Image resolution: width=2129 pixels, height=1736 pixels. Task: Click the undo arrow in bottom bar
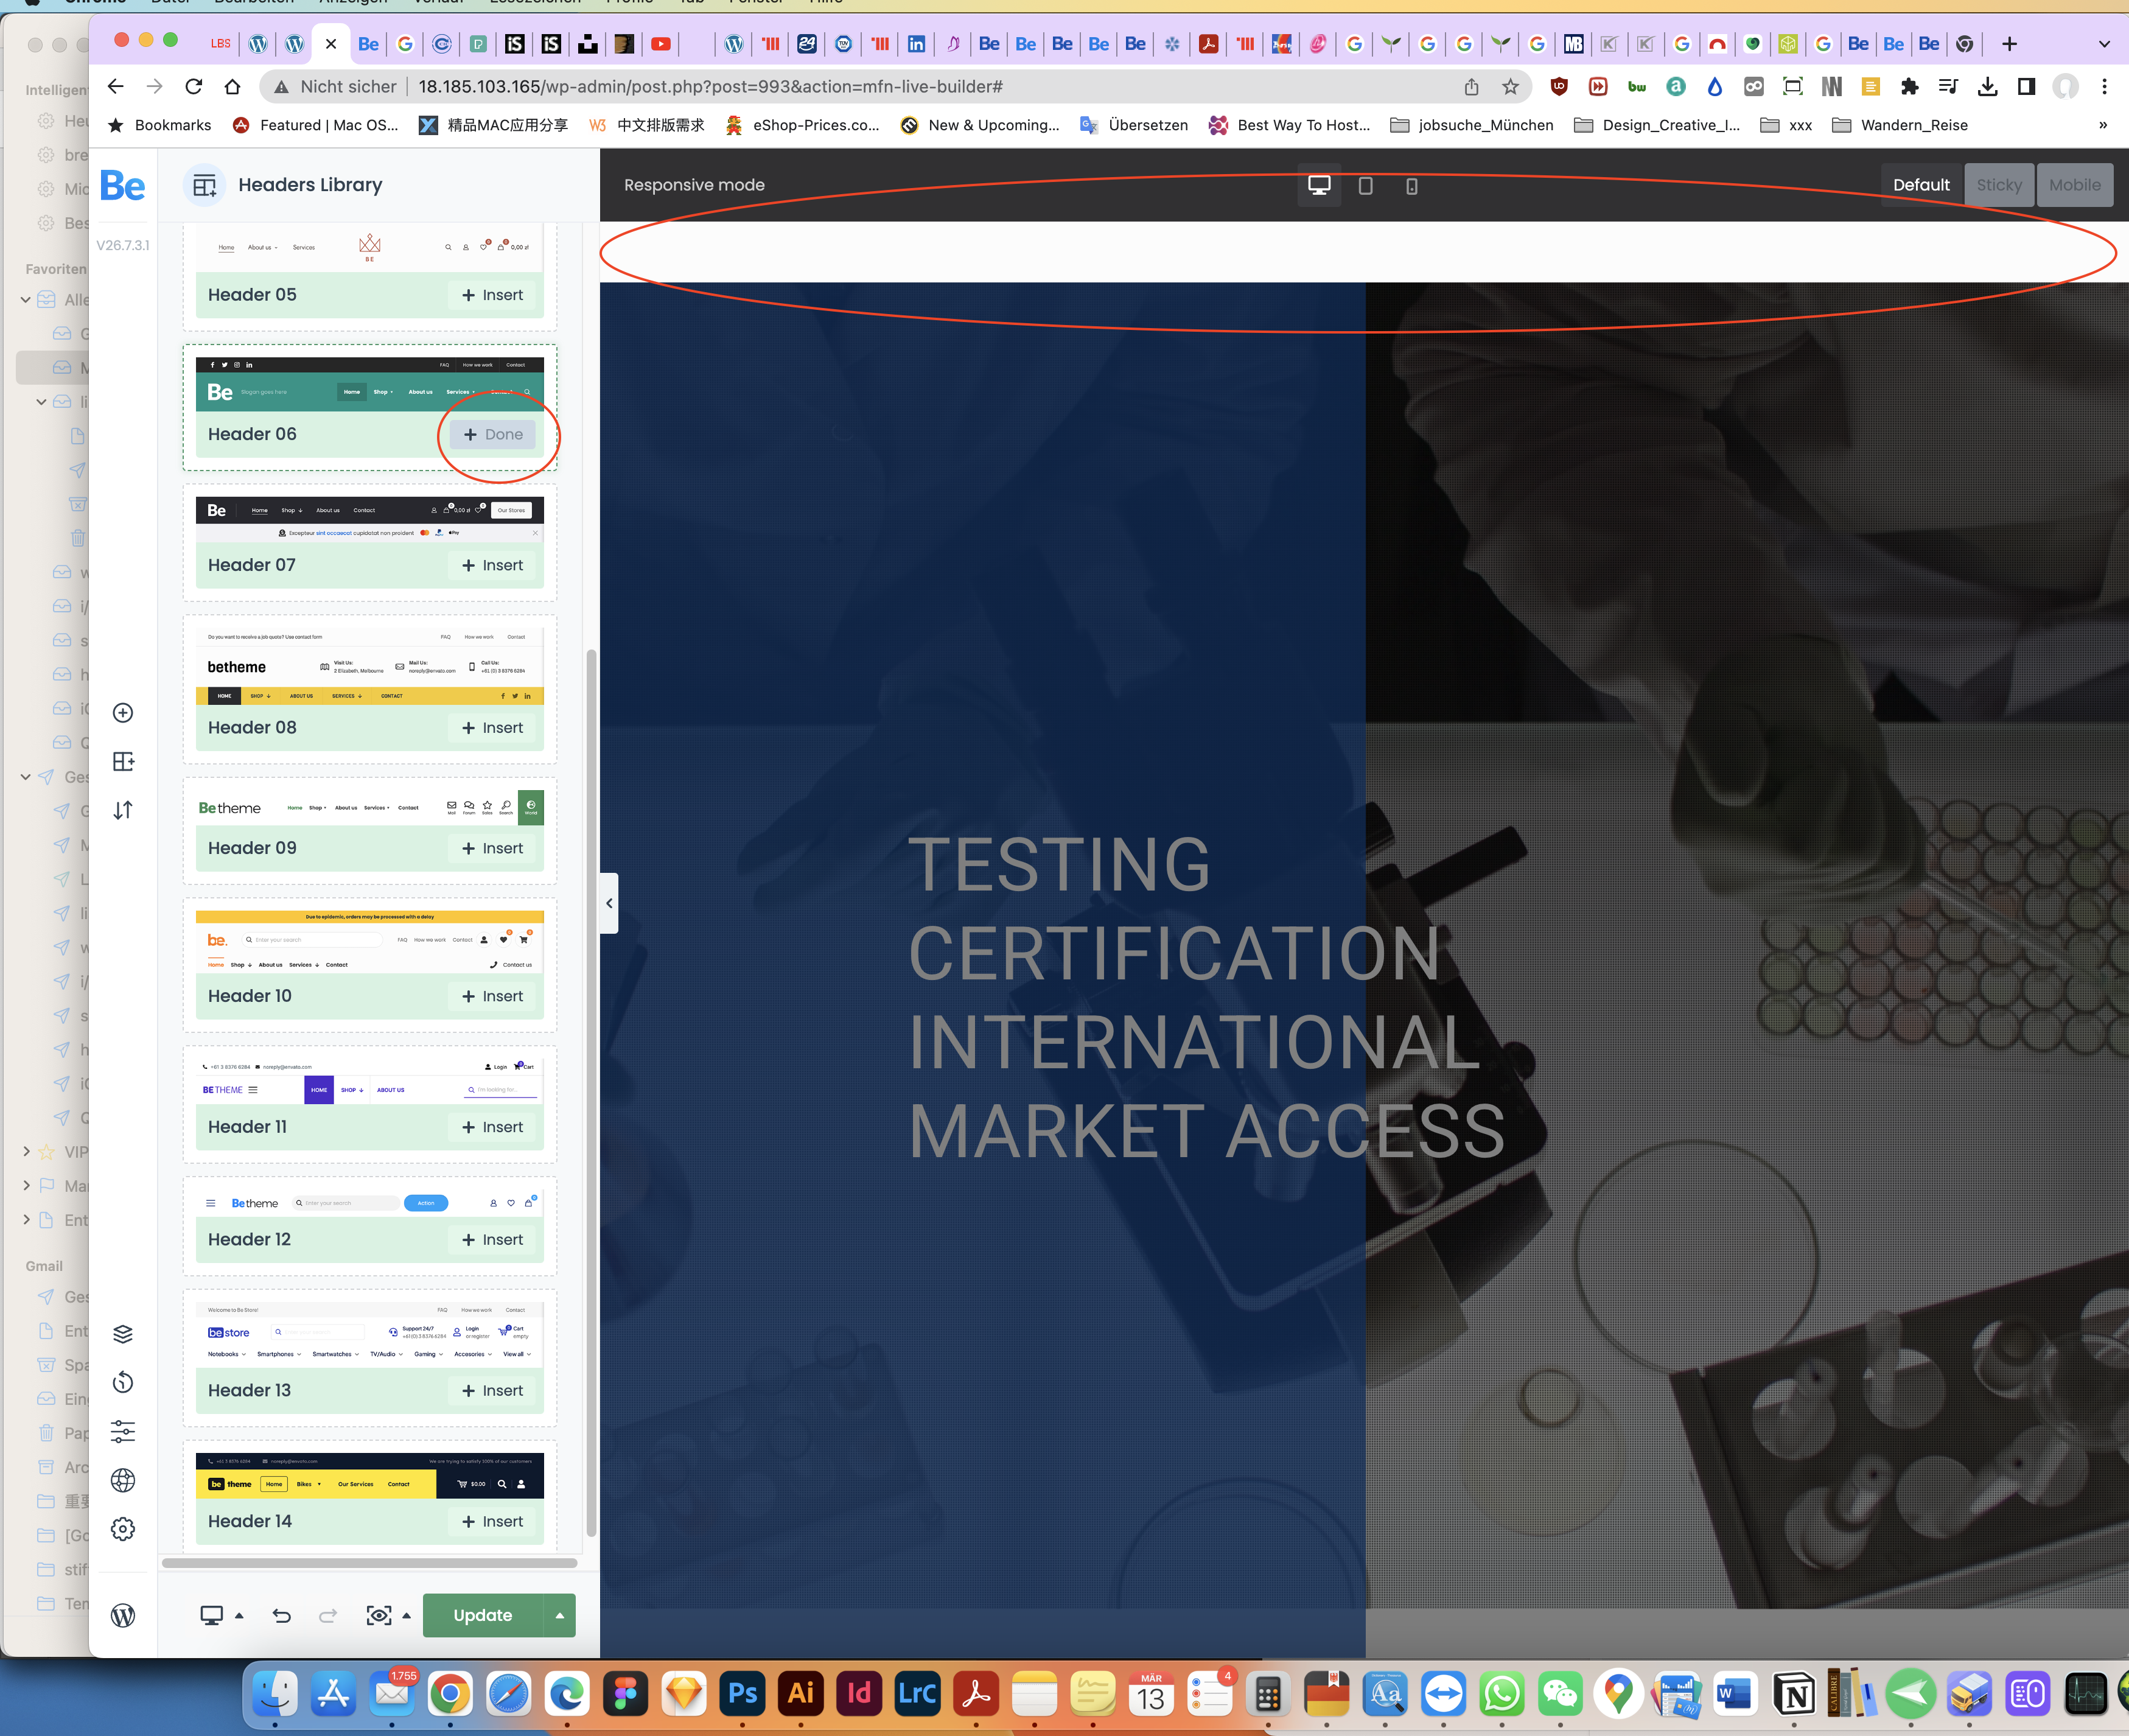[282, 1615]
